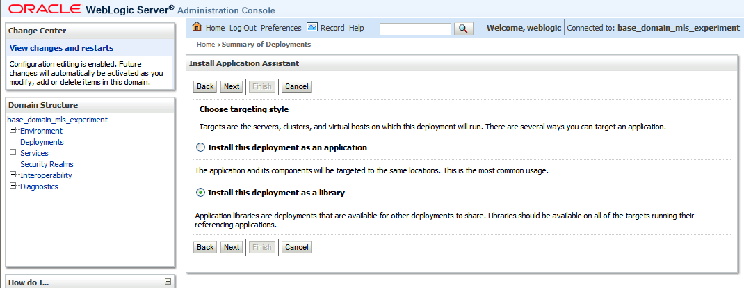Expand the Diagnostics tree node

(13, 186)
